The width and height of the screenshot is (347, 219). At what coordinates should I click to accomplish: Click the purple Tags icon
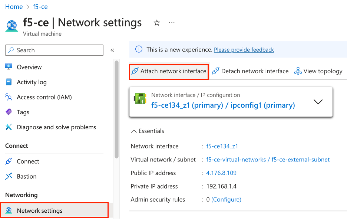(x=9, y=112)
